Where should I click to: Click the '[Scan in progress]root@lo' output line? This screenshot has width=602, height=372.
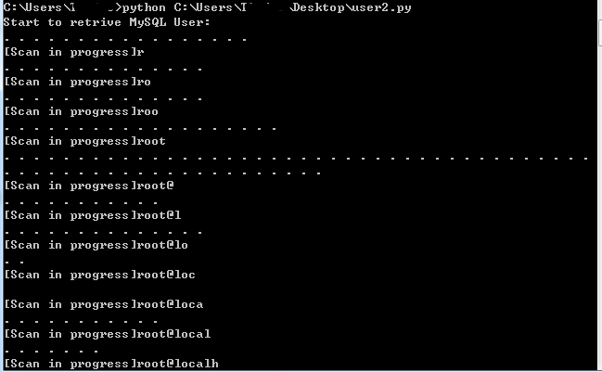pos(96,245)
